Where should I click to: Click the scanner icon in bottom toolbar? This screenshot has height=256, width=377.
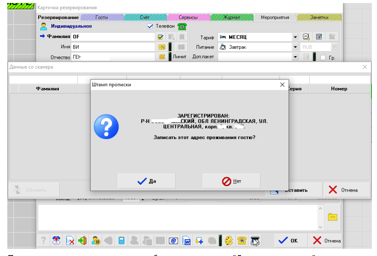point(255,241)
